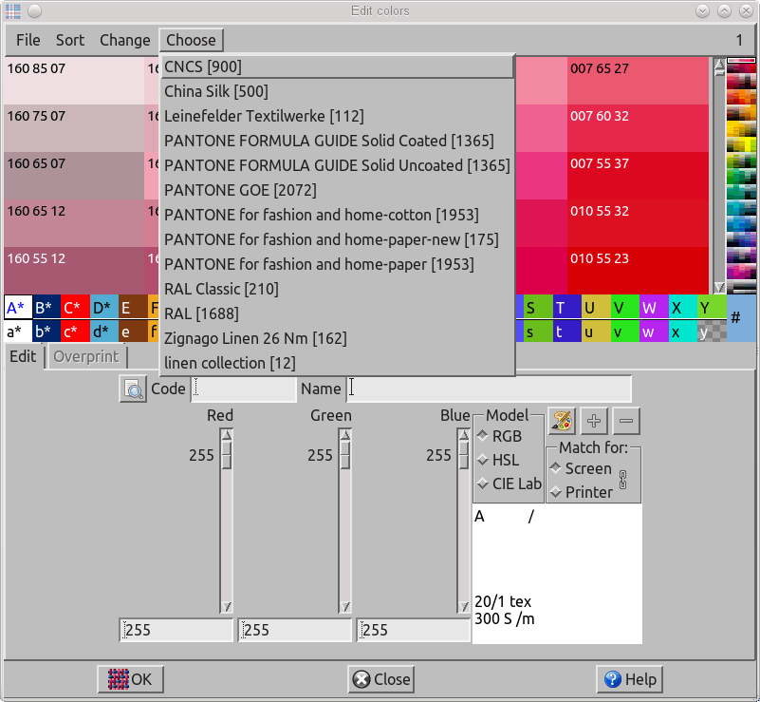Click the color list scrollbar down arrow
Viewport: 760px width, 702px height.
coord(719,287)
